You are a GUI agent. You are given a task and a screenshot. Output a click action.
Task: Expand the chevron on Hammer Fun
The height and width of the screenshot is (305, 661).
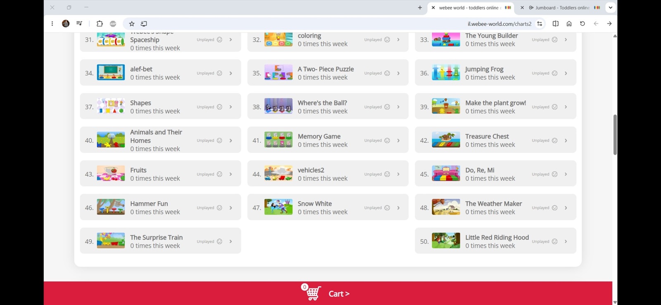[x=231, y=208]
